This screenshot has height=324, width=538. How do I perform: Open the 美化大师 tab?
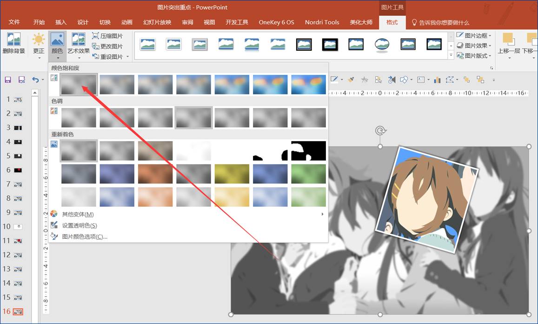click(361, 22)
